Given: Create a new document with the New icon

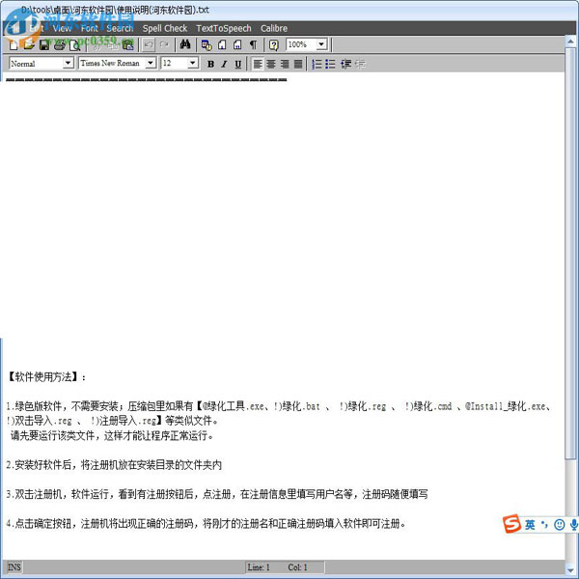Looking at the screenshot, I should [14, 45].
